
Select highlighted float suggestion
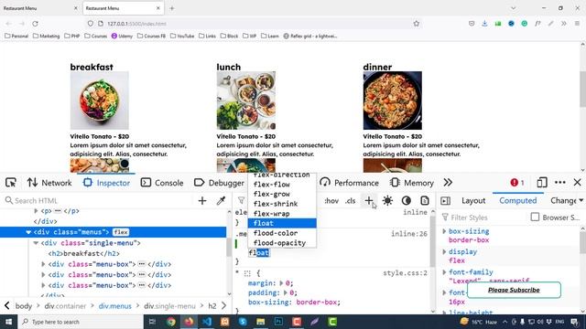pyautogui.click(x=282, y=223)
